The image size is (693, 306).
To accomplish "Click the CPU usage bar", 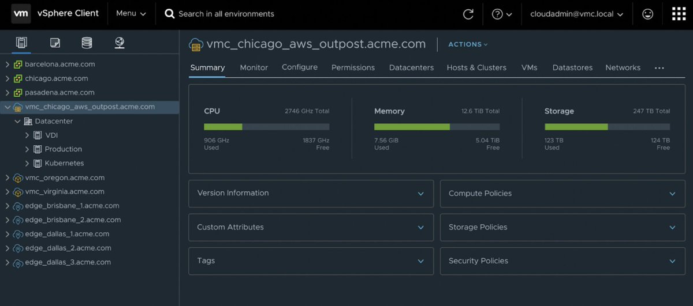I will click(x=267, y=127).
